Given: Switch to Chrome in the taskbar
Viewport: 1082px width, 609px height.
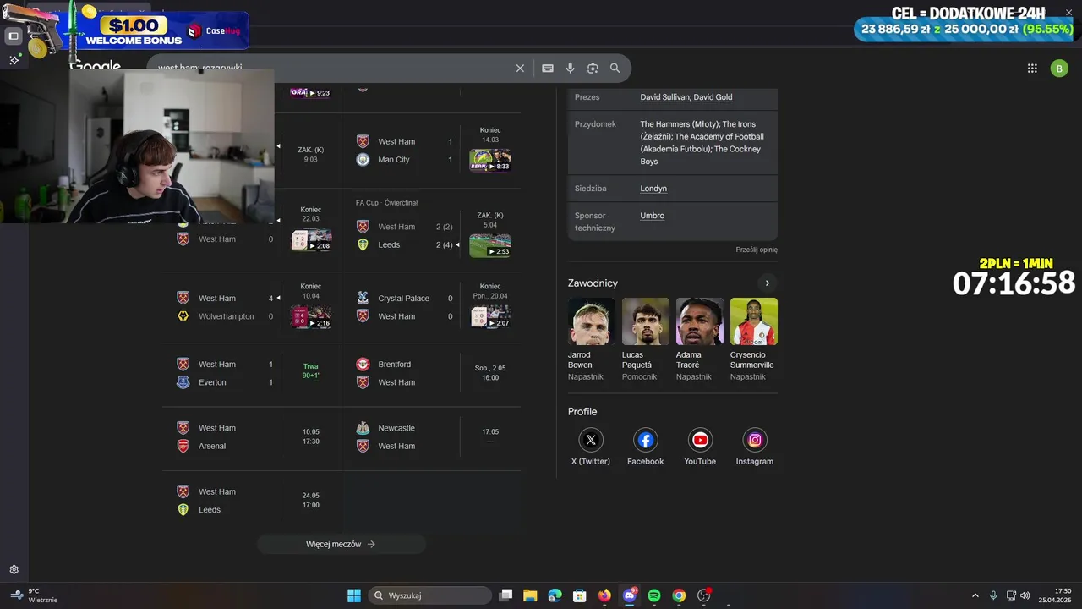Looking at the screenshot, I should click(x=679, y=595).
